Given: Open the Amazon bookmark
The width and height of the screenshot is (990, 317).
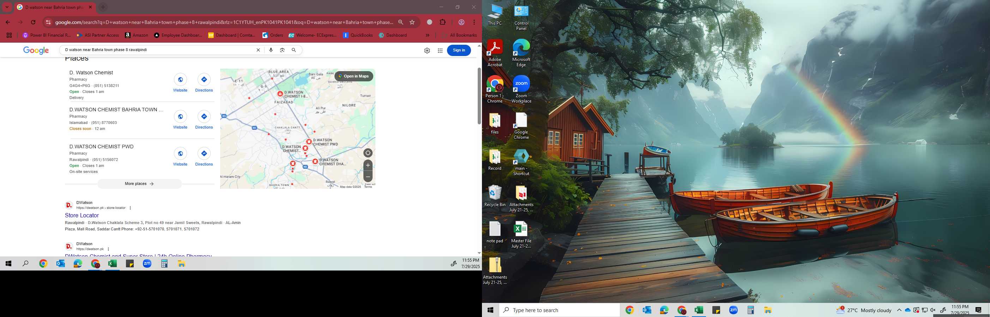Looking at the screenshot, I should 137,35.
